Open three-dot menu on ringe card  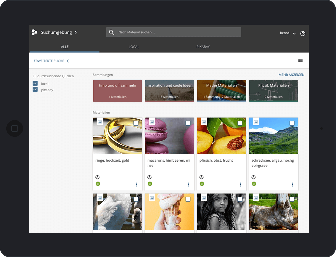tap(136, 184)
